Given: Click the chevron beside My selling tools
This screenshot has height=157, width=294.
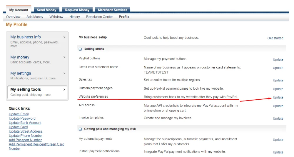Looking at the screenshot, I should click(x=64, y=89).
